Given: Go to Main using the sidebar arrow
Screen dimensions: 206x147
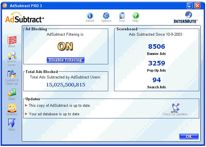Looking at the screenshot, I should (x=12, y=123).
